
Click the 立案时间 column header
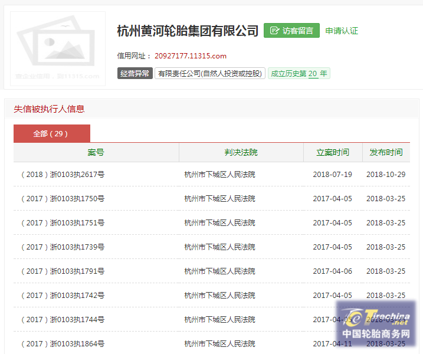tap(333, 152)
